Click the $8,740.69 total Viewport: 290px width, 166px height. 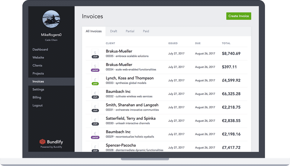click(231, 54)
